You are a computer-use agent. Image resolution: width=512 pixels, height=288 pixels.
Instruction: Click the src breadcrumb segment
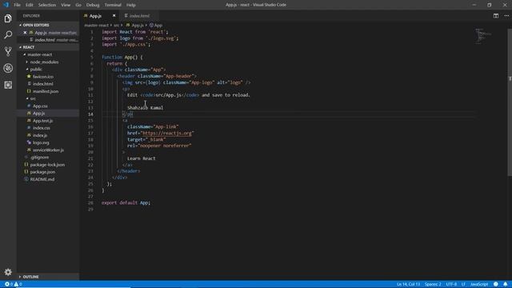[x=116, y=25]
